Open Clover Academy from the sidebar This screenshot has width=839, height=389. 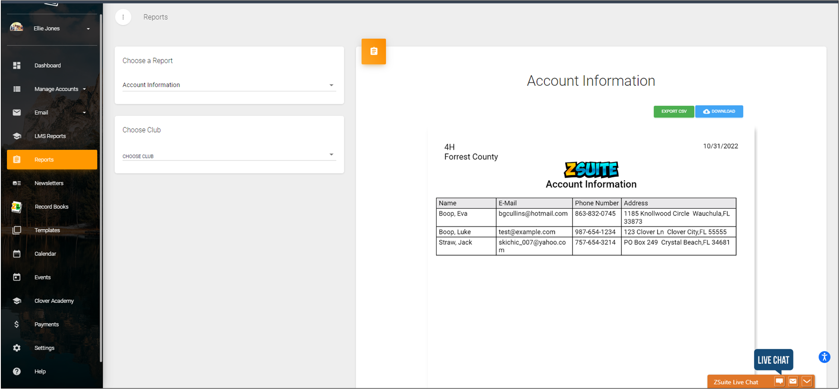[x=54, y=301]
